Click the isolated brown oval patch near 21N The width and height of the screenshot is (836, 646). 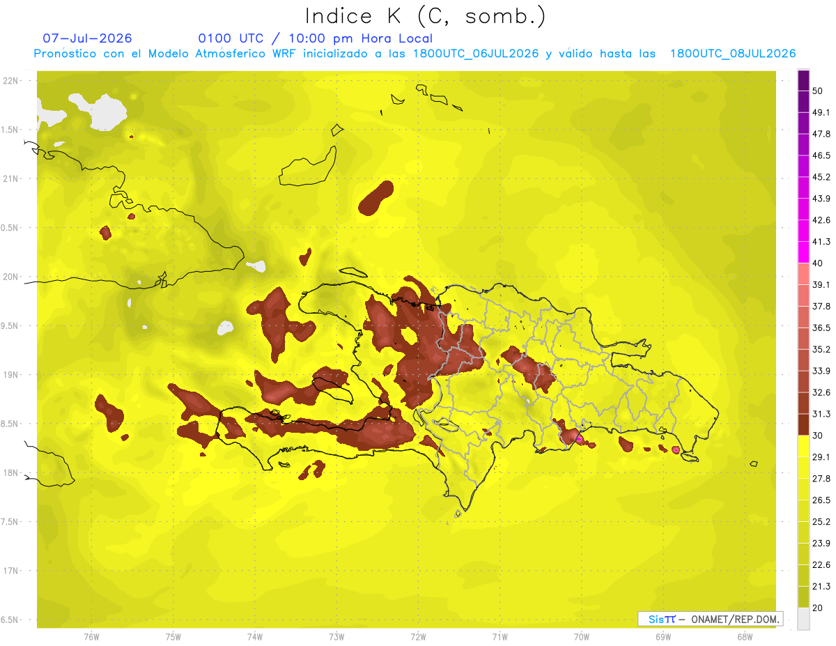coord(376,197)
